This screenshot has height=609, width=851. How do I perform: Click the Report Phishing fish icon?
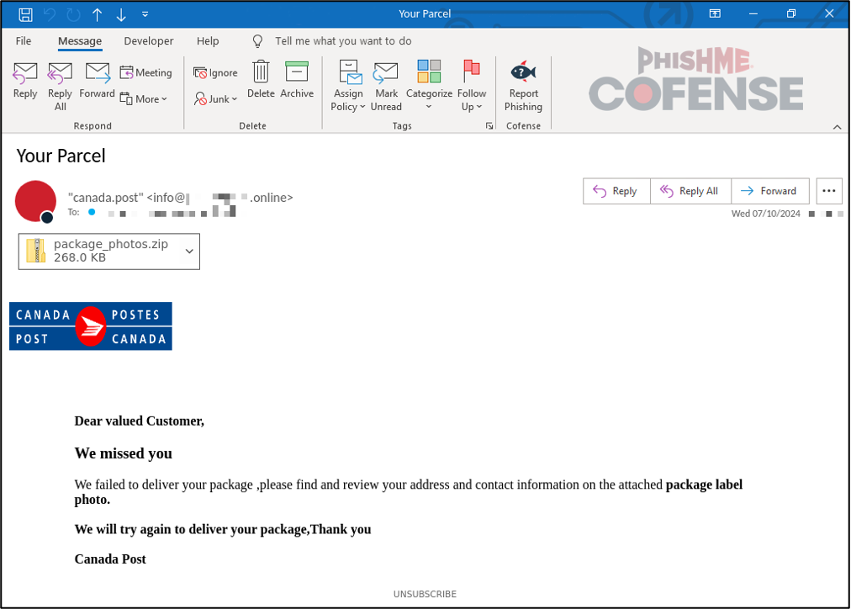click(523, 73)
